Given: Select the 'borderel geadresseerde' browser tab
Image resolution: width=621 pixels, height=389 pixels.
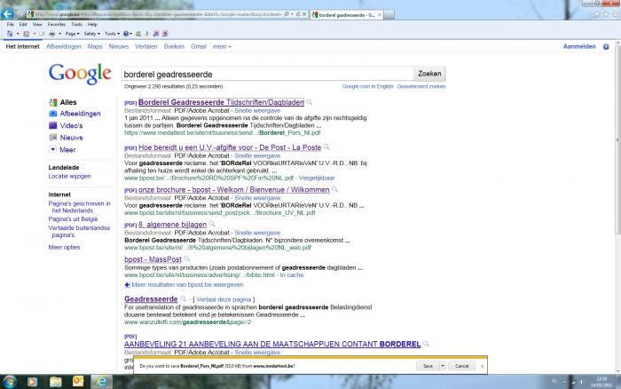Looking at the screenshot, I should 347,15.
